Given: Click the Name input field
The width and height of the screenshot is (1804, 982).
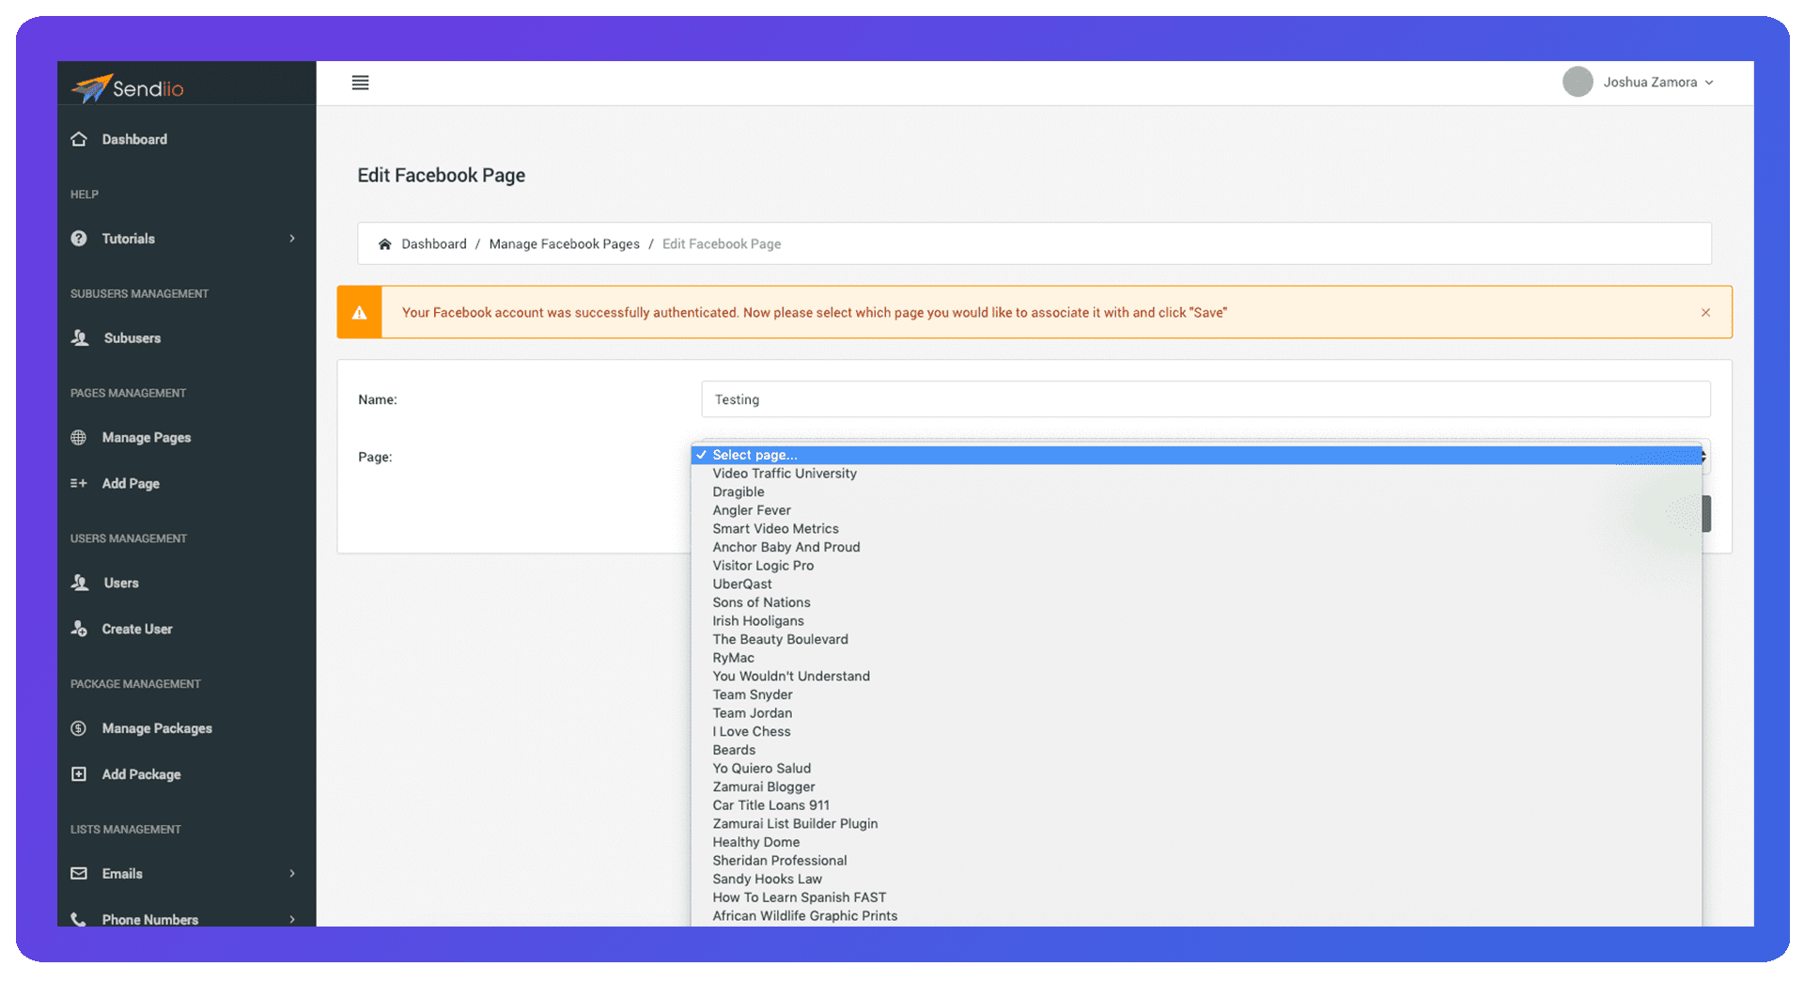Looking at the screenshot, I should 1205,399.
